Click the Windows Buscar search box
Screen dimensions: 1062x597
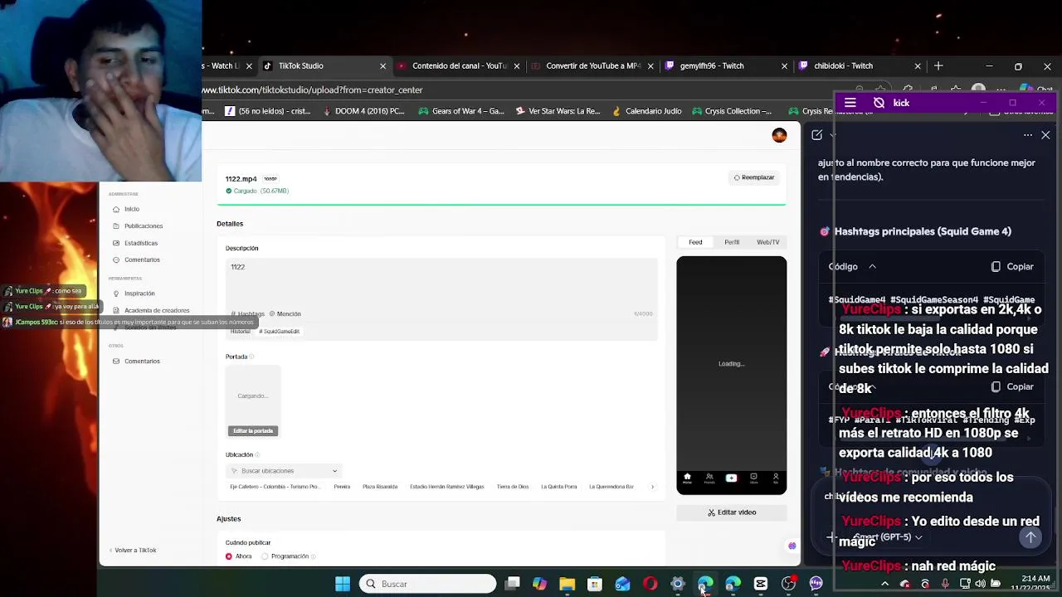point(428,584)
